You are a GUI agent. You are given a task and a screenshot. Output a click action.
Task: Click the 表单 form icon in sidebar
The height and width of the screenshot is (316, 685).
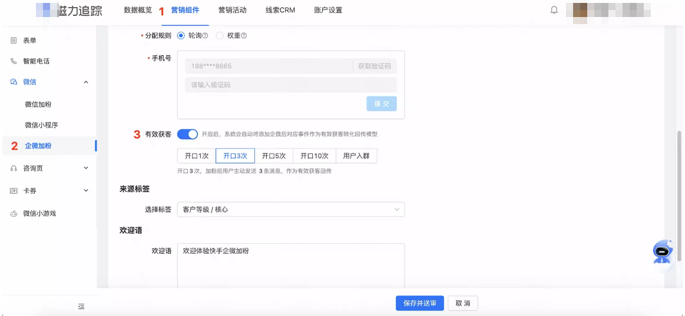pyautogui.click(x=14, y=41)
